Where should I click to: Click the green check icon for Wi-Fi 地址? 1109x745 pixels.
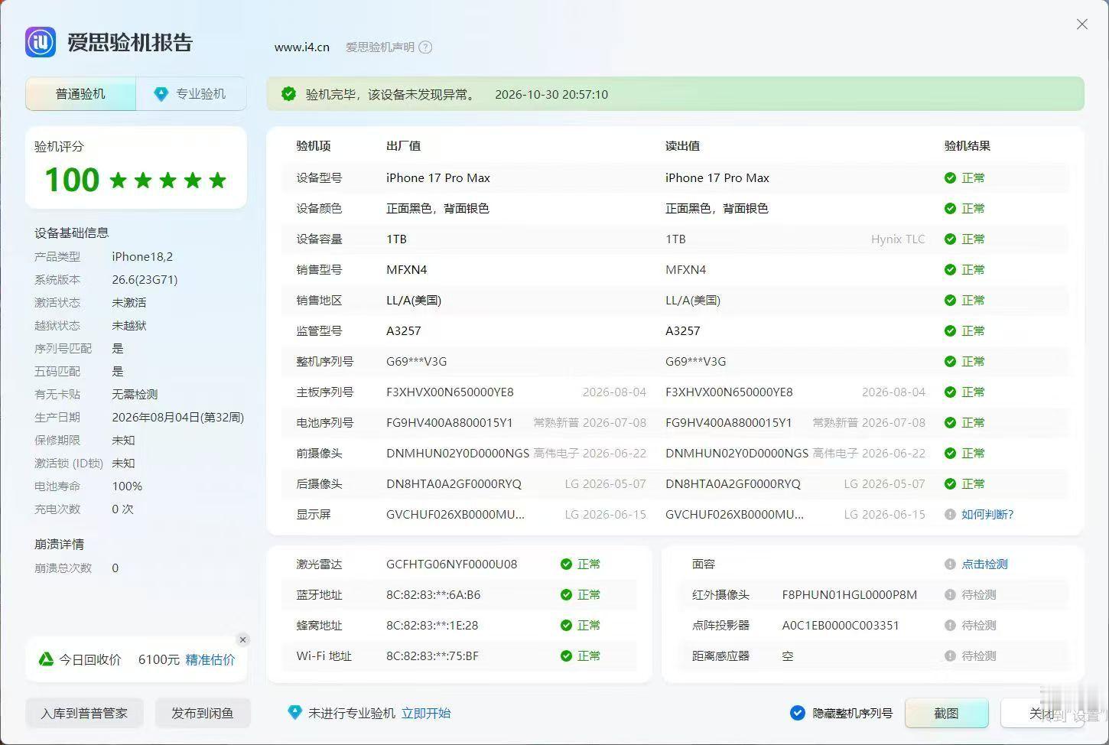566,656
